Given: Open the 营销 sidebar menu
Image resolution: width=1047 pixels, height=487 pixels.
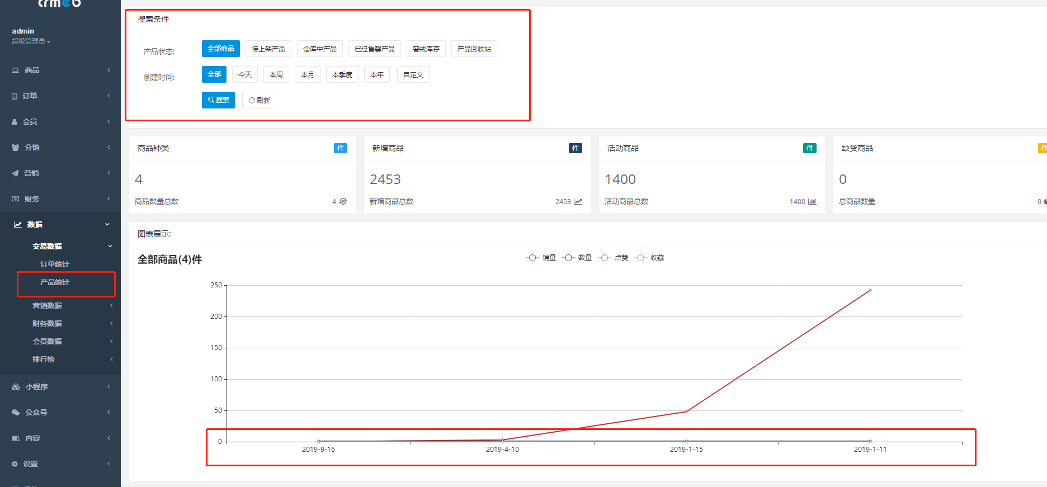Looking at the screenshot, I should point(60,173).
